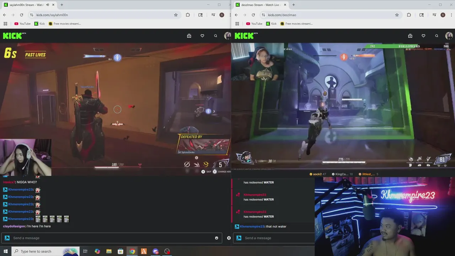Image resolution: width=455 pixels, height=256 pixels.
Task: Open media controls icon in right browser
Action: [434, 15]
